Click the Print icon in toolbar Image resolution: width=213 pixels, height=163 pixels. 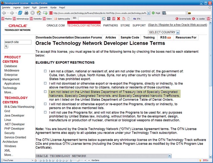coord(26,13)
